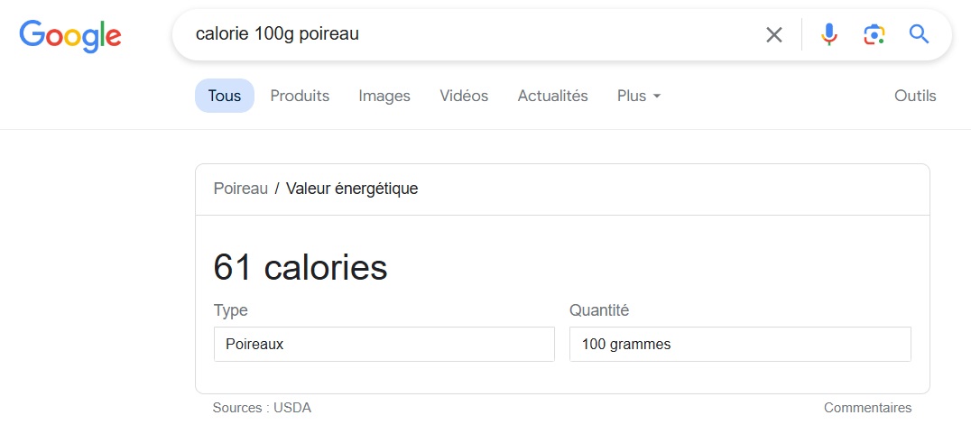Open the Type dropdown showing Poireaux

(384, 344)
